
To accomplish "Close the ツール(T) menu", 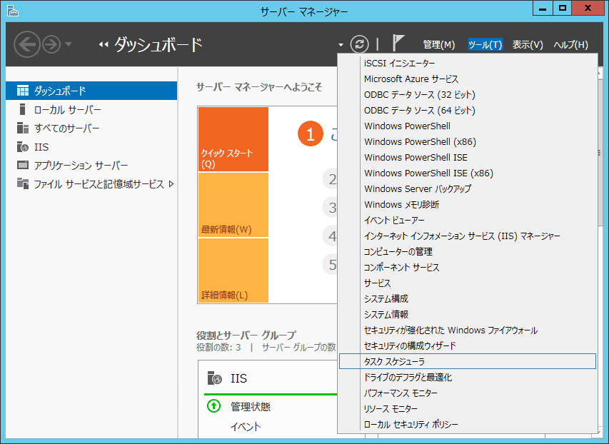I will pos(485,45).
